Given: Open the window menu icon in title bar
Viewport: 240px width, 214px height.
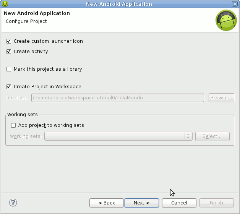Looking at the screenshot, I should click(x=5, y=4).
